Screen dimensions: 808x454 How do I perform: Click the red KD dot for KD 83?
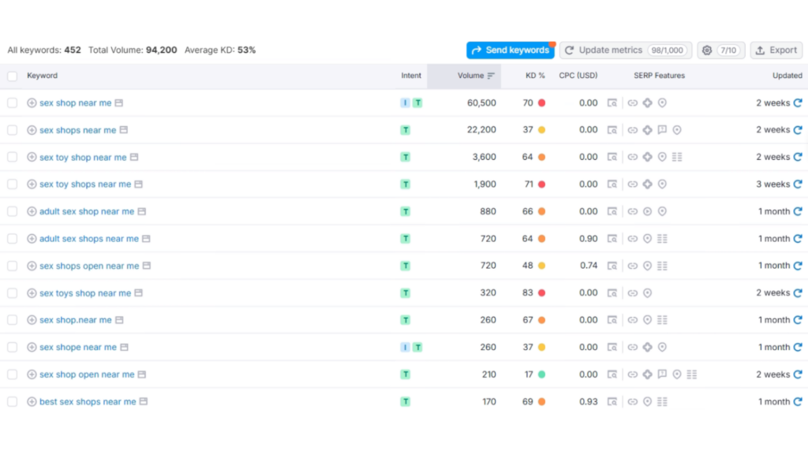541,293
